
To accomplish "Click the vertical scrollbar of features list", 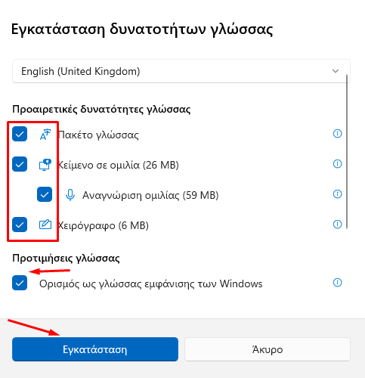I will coord(347,151).
